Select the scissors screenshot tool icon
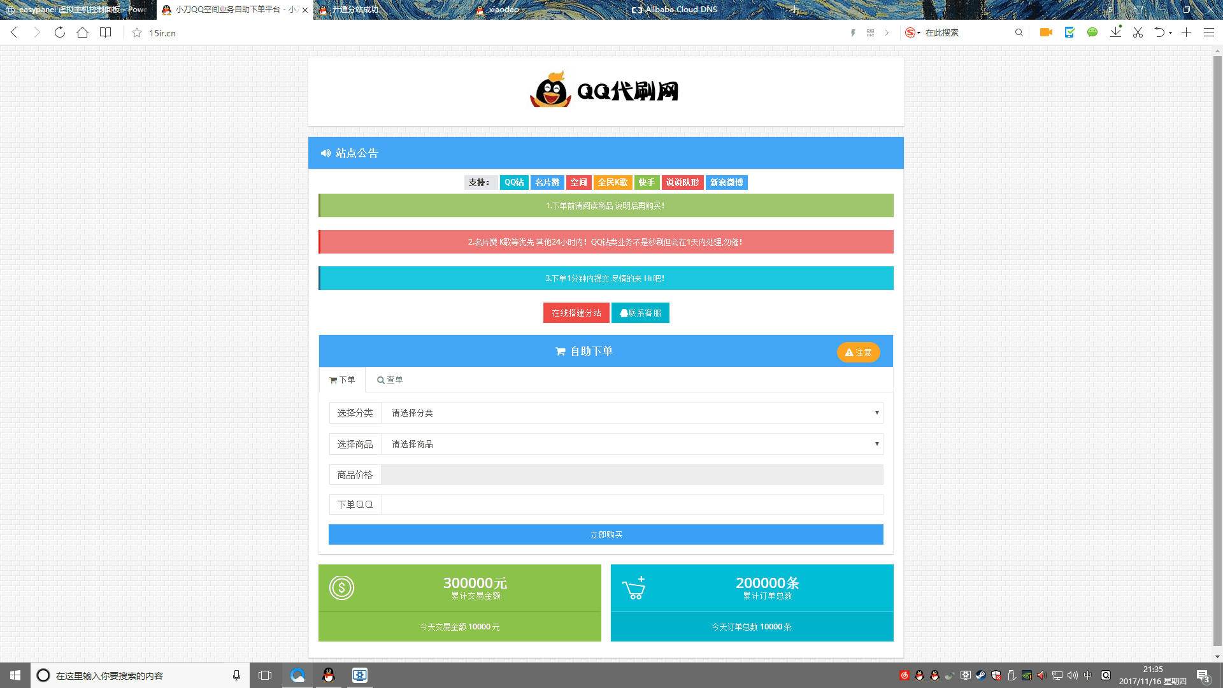The image size is (1223, 688). (1138, 32)
